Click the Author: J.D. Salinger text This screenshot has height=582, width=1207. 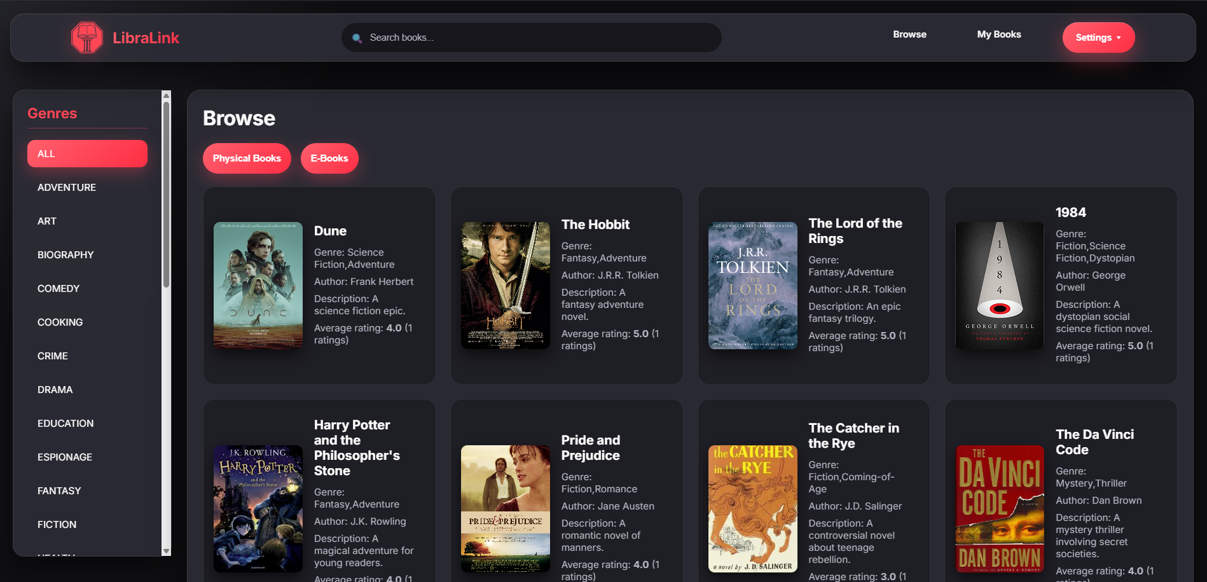(x=855, y=506)
